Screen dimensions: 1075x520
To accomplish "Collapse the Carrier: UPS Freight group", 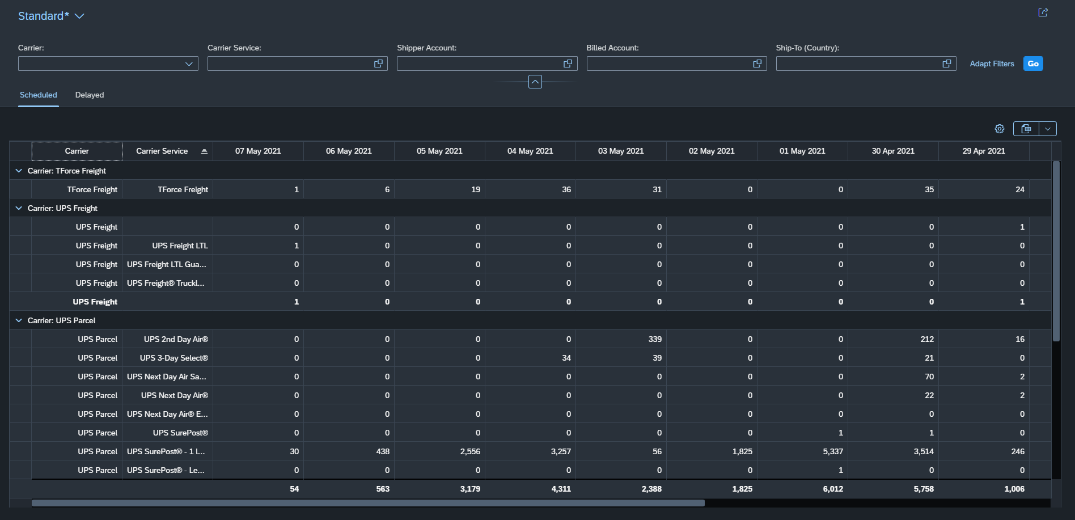I will pos(19,208).
